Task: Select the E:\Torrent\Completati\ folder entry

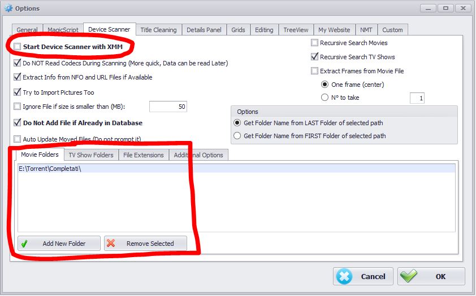Action: (x=50, y=169)
